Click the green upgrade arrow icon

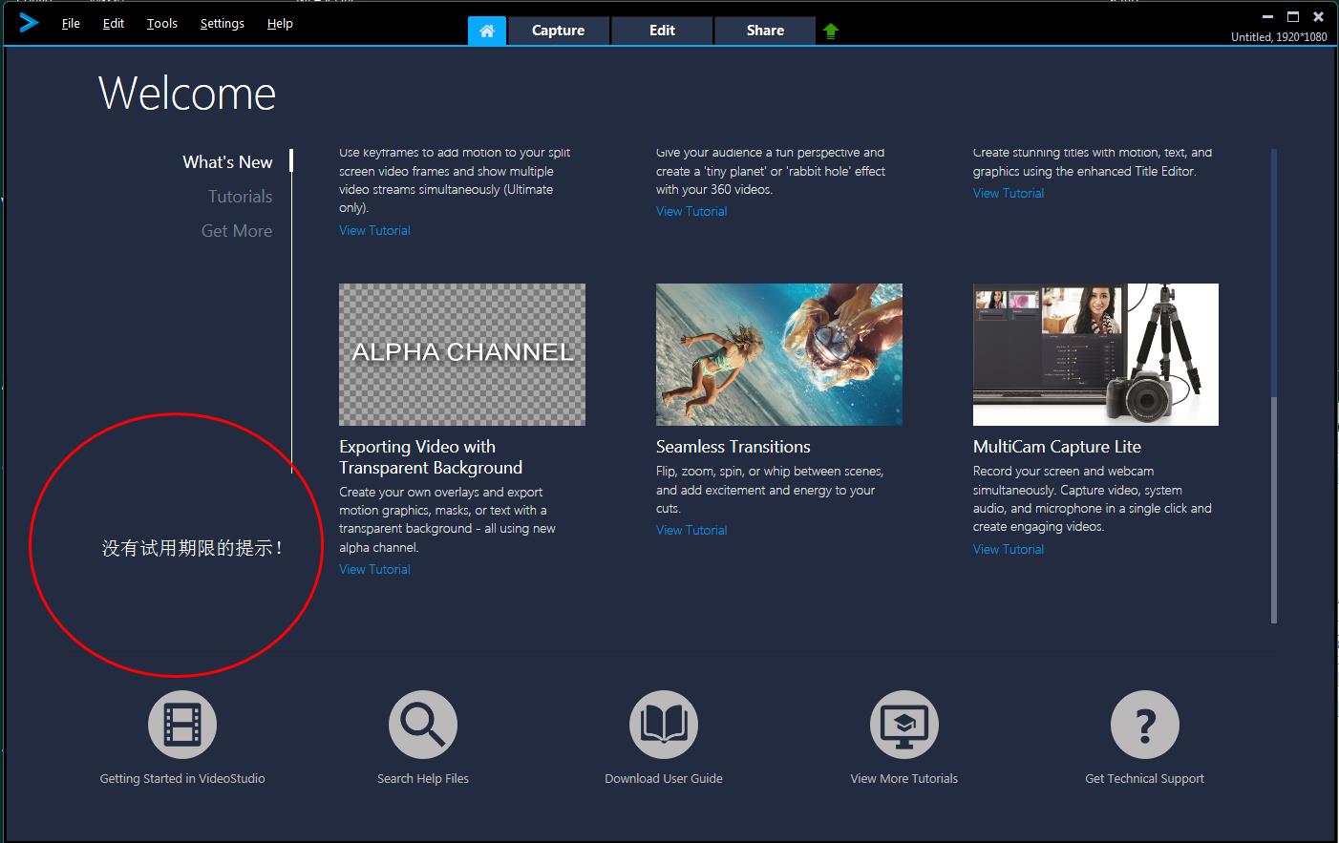[x=831, y=31]
